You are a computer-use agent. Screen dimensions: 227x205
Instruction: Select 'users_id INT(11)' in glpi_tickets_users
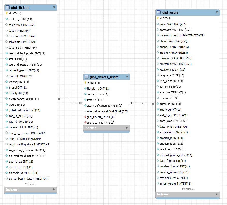98,94
